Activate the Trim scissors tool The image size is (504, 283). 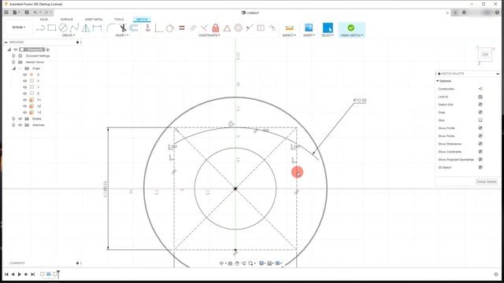(x=123, y=28)
